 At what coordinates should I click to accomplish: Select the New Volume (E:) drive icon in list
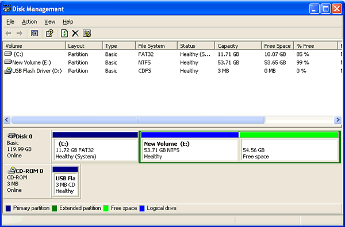coord(8,62)
